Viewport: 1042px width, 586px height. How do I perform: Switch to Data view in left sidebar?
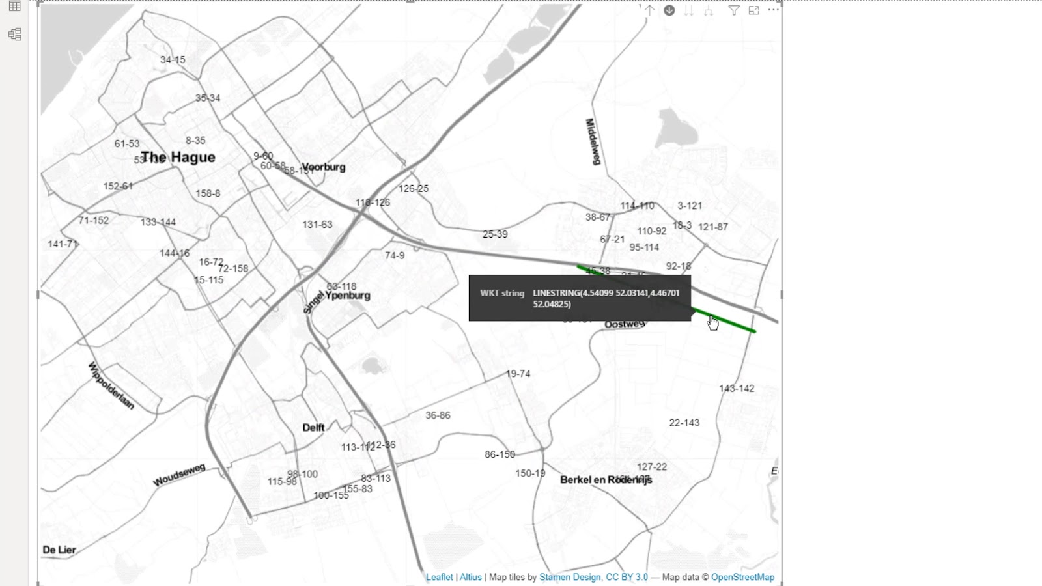point(14,7)
